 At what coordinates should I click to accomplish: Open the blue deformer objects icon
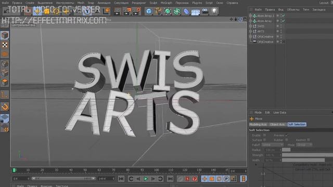click(x=186, y=11)
